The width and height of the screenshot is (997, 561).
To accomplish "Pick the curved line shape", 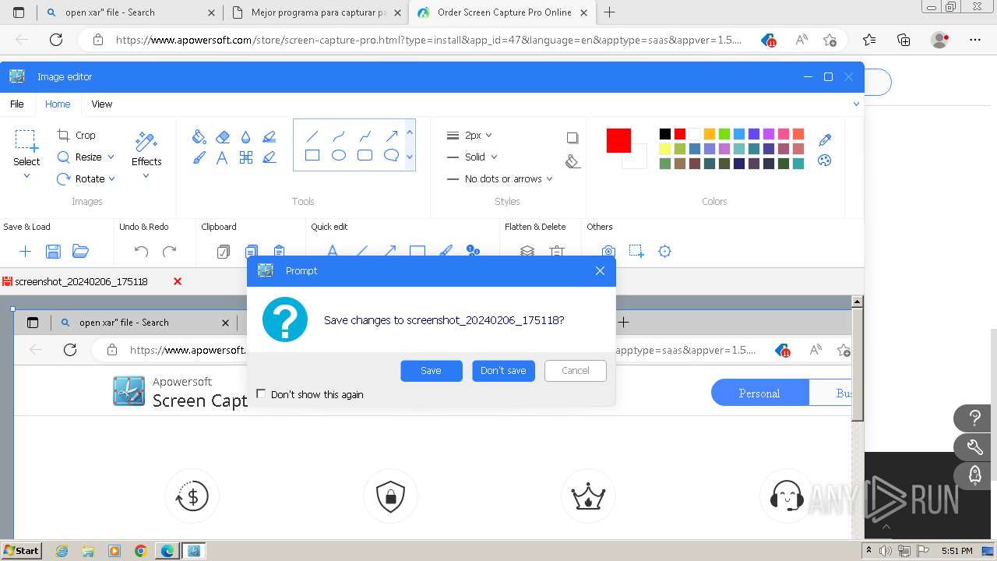I will coord(339,136).
